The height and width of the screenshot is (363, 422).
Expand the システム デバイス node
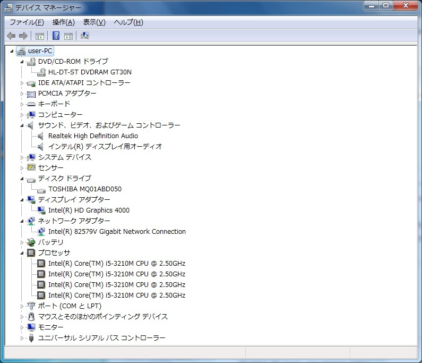point(22,157)
